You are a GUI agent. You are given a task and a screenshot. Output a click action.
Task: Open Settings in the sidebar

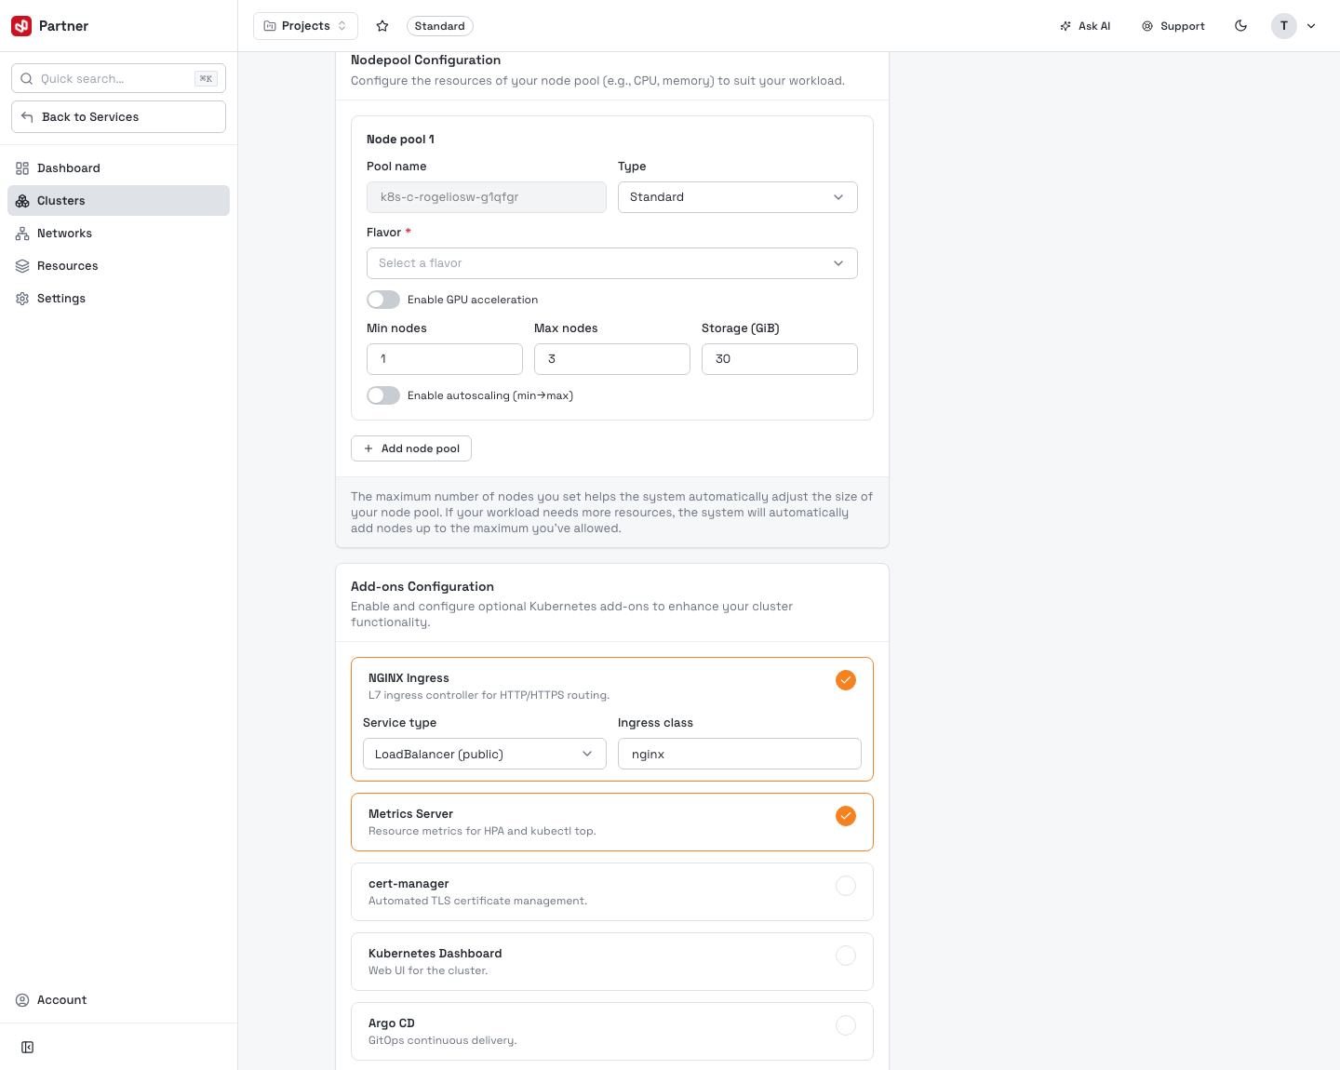coord(118,299)
